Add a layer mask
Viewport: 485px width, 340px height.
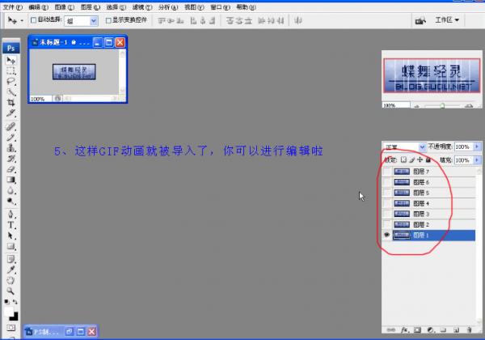click(417, 330)
